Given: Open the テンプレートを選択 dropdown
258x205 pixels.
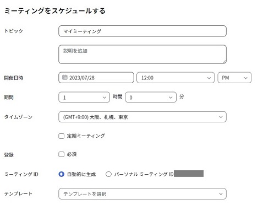Looking at the screenshot, I should 142,194.
